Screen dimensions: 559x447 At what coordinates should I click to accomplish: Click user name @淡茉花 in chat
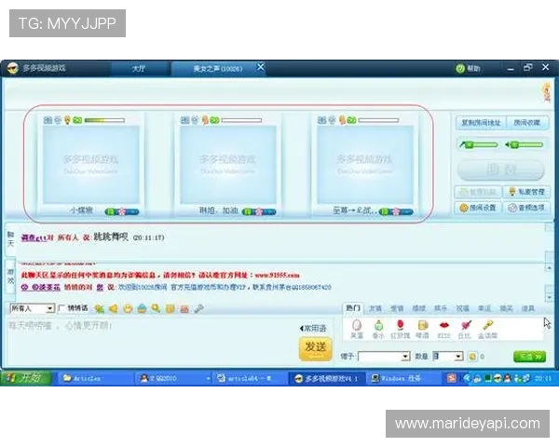40,288
